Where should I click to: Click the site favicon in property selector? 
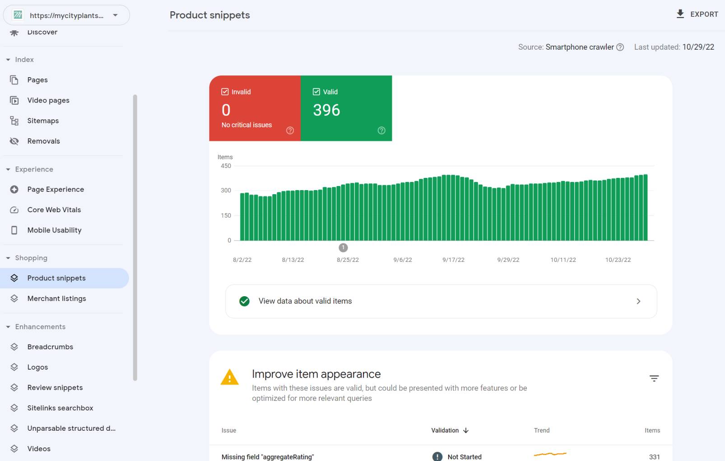[18, 15]
